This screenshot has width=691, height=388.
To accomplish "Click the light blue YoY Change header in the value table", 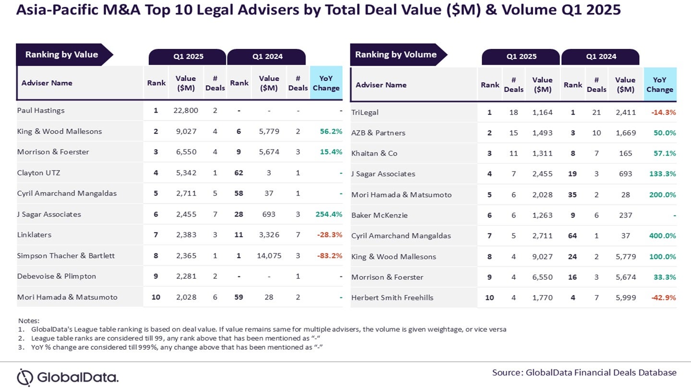I will [x=326, y=83].
